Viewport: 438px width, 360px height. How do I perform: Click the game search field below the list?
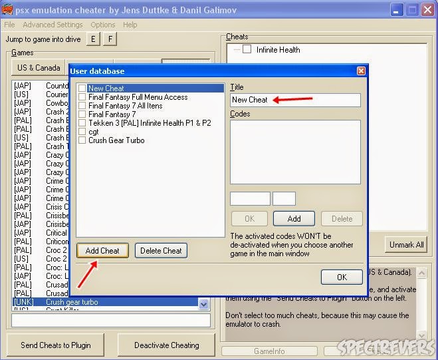111,320
